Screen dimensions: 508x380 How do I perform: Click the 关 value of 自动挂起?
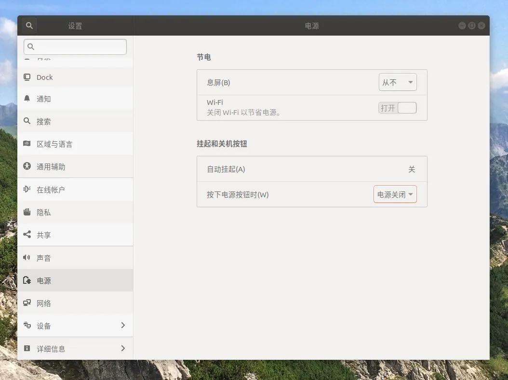click(x=412, y=169)
